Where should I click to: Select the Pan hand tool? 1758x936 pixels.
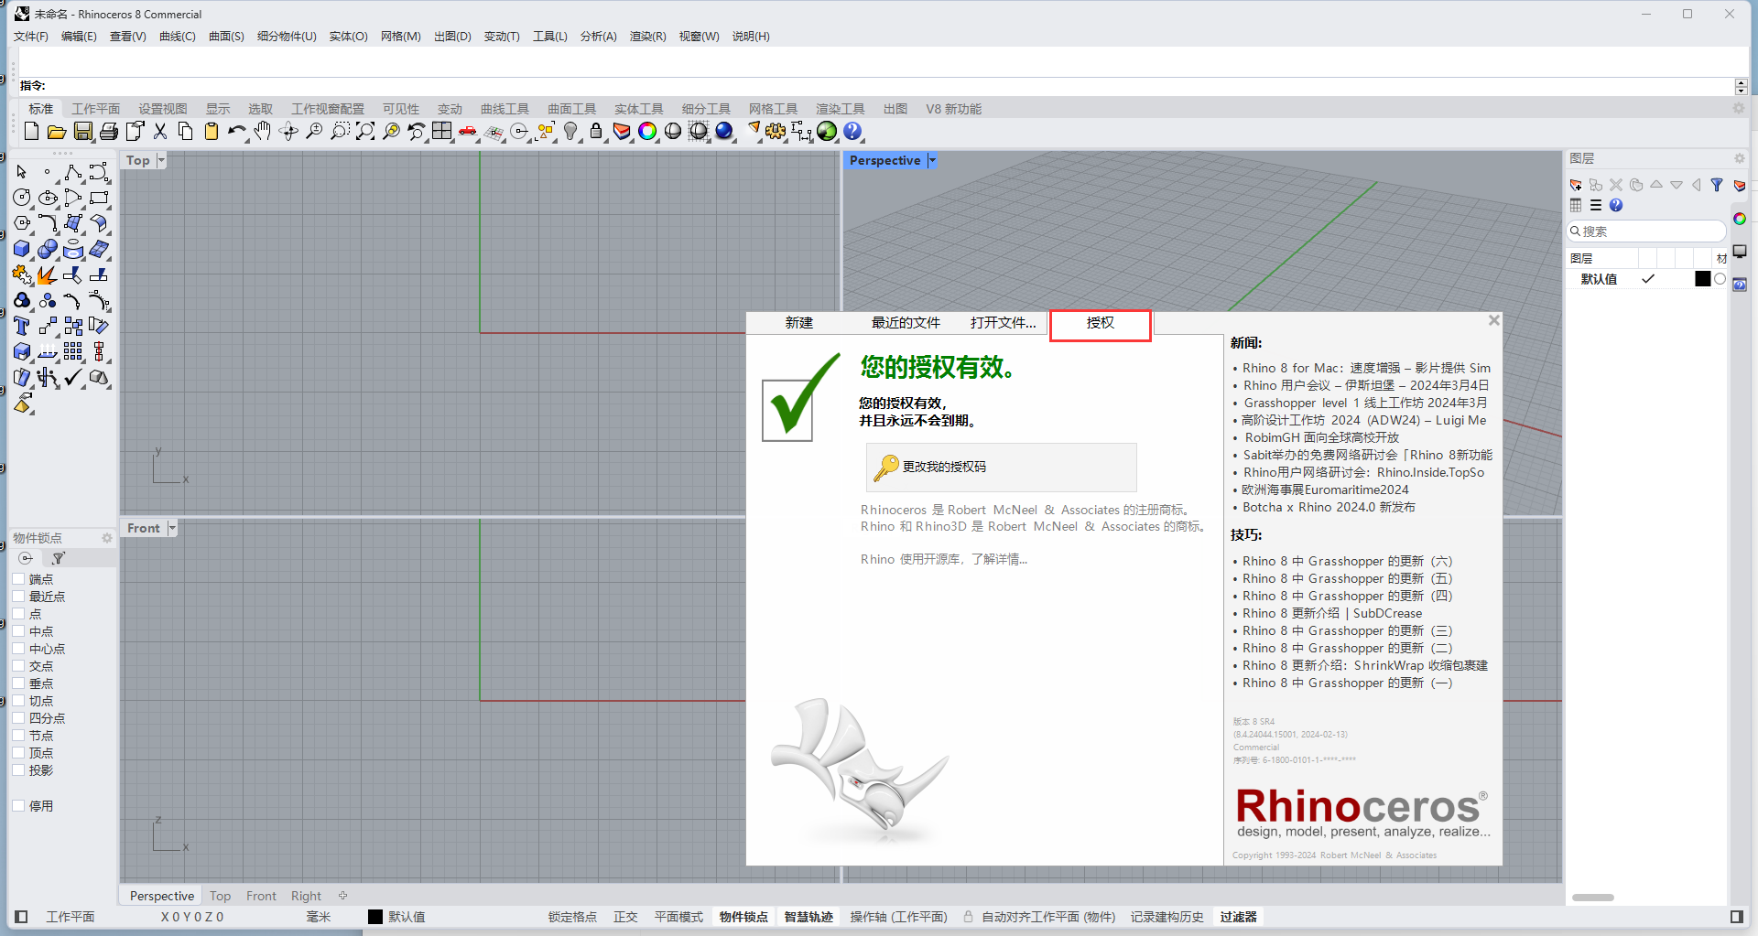tap(263, 132)
